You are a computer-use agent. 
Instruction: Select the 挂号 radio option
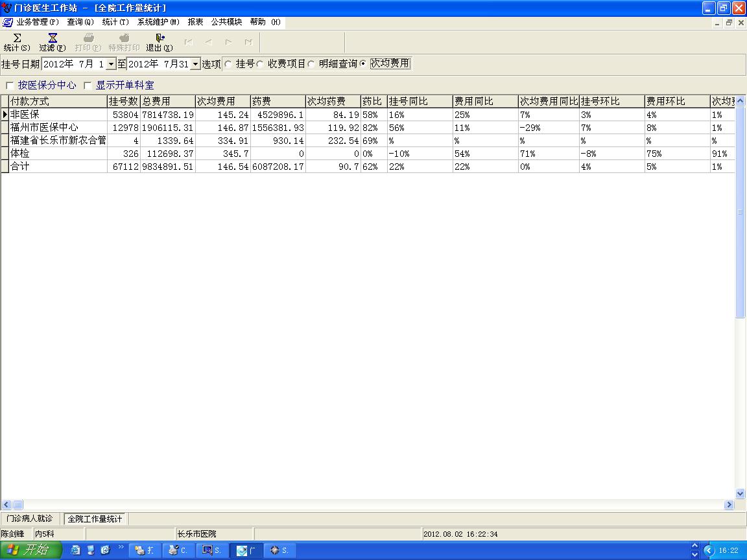228,64
